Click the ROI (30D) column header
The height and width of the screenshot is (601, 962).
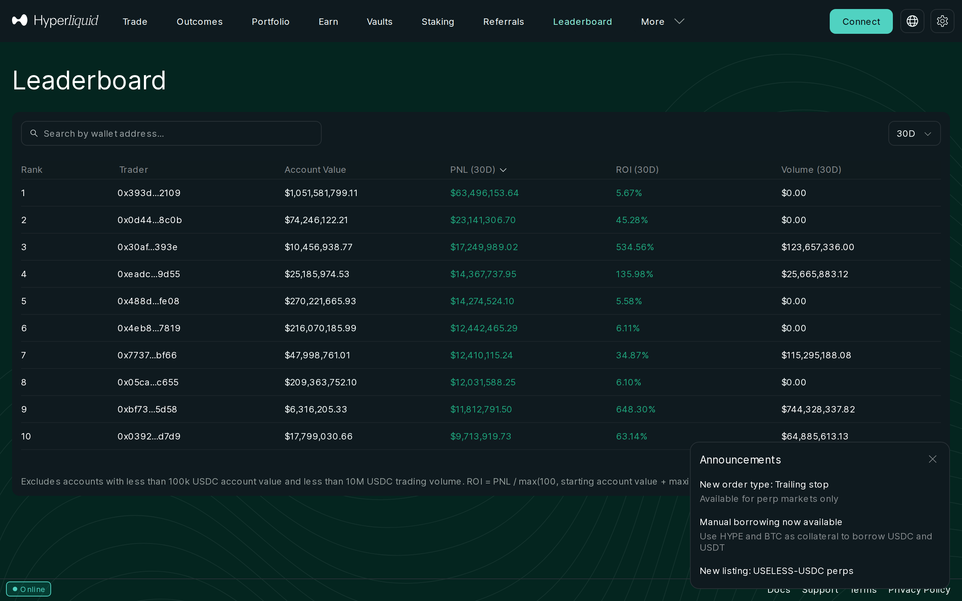(637, 170)
